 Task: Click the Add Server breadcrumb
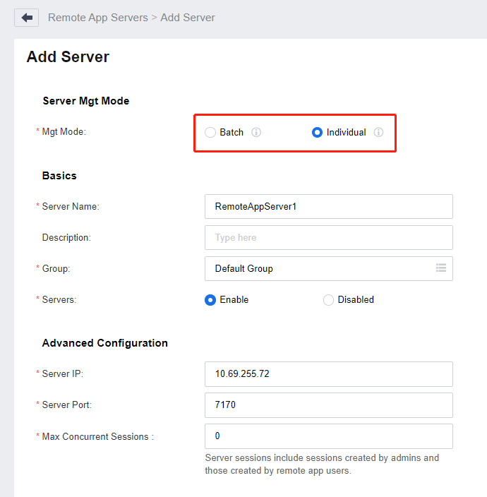coord(188,18)
